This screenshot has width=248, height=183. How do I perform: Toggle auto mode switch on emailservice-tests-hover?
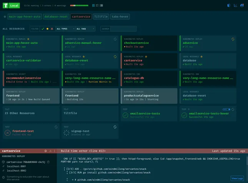click(x=226, y=109)
